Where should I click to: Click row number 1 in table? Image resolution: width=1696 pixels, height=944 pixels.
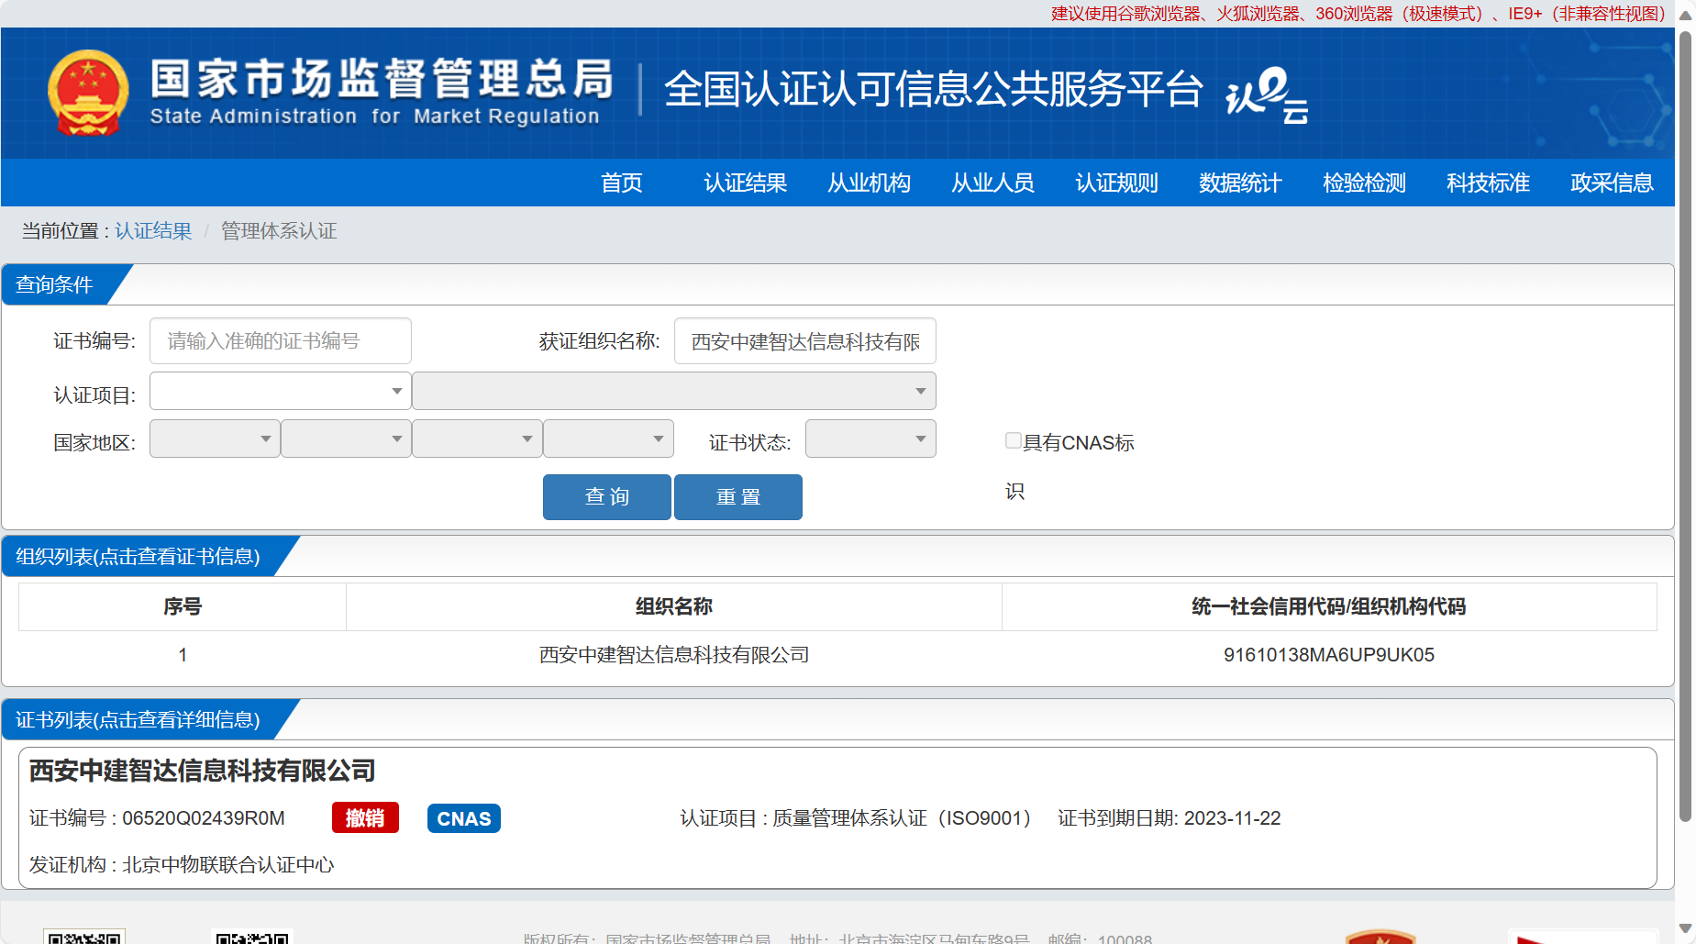183,655
